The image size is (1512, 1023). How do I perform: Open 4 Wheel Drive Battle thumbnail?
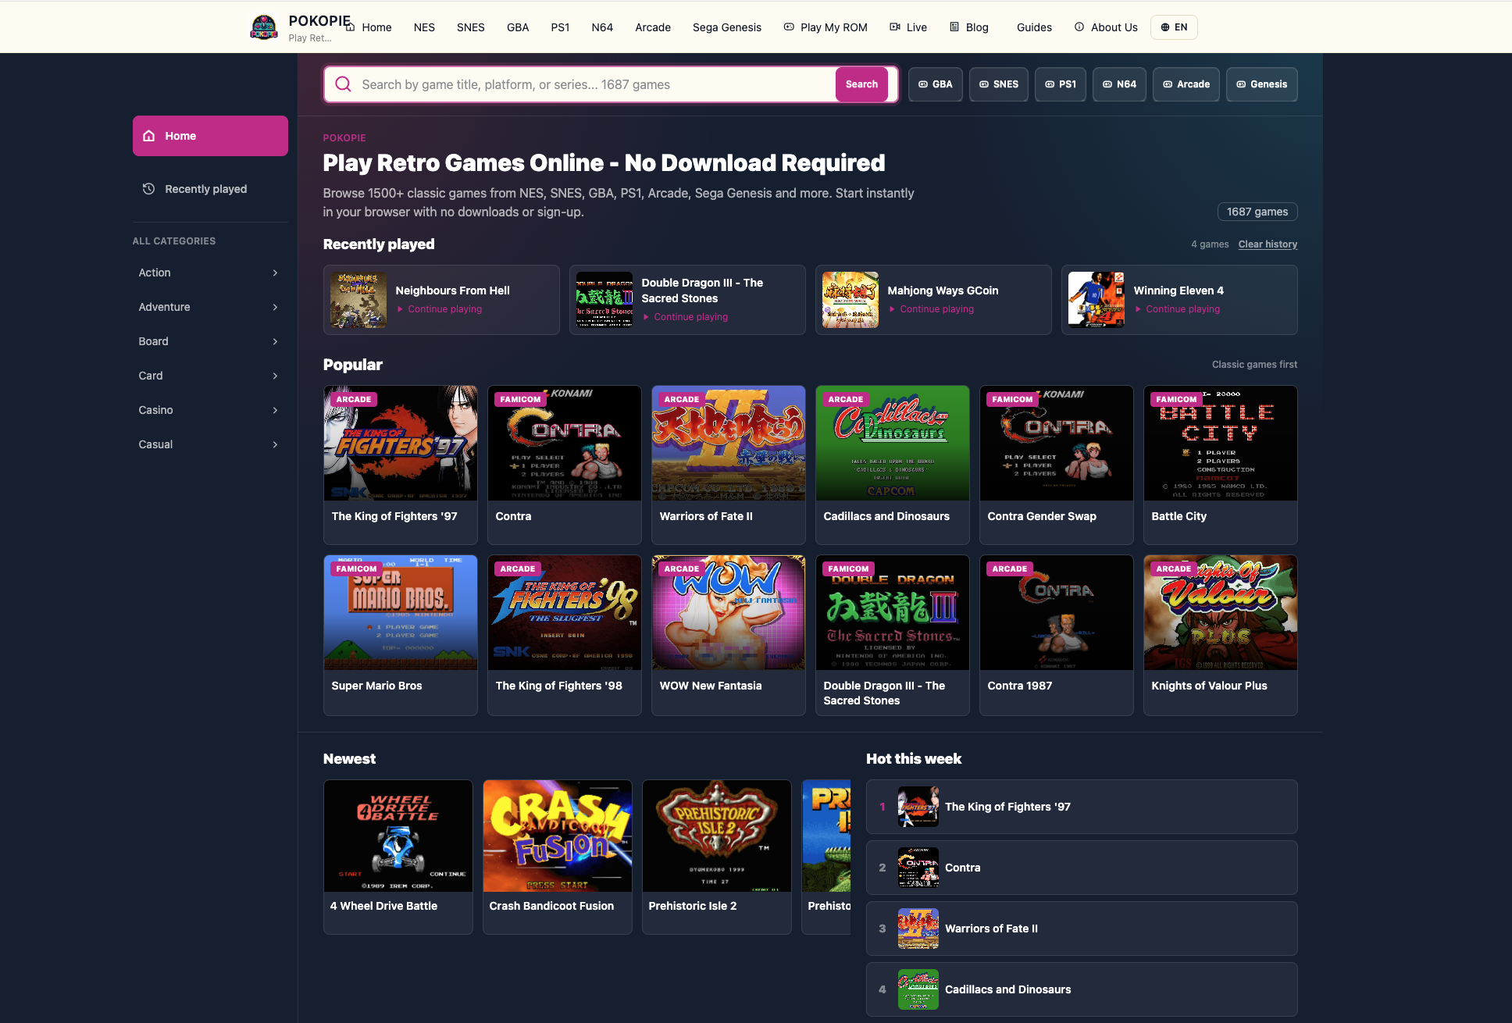[x=398, y=836]
